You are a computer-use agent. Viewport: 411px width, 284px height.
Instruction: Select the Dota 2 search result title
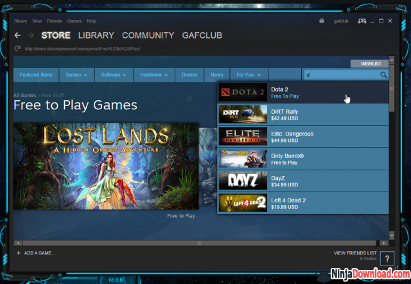[279, 89]
